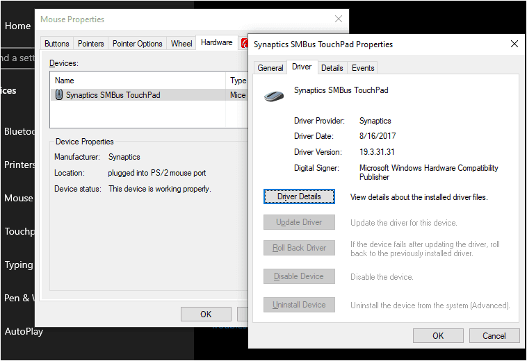The width and height of the screenshot is (527, 361).
Task: Click the Find a setting search box
Action: click(x=17, y=58)
